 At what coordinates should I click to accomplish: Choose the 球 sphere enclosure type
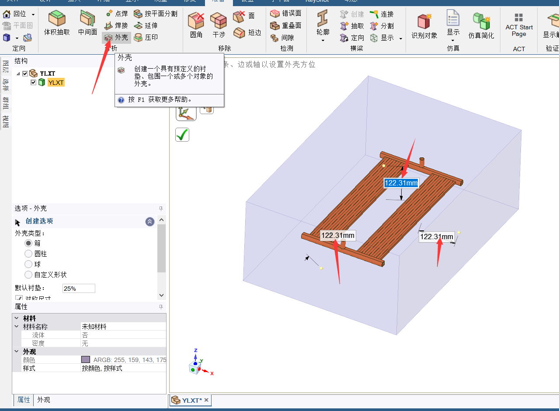pyautogui.click(x=28, y=264)
